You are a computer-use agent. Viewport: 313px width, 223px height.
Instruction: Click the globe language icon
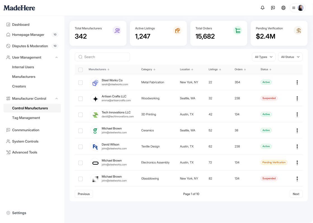pos(283,8)
